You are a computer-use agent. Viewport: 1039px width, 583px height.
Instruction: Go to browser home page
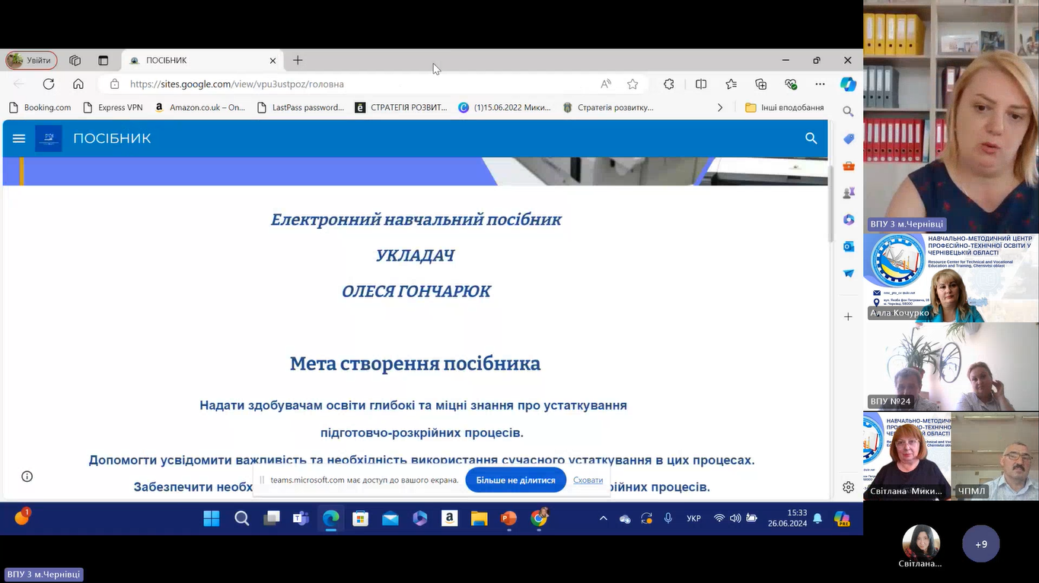(x=78, y=84)
